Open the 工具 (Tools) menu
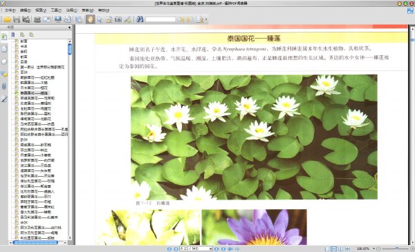The height and width of the screenshot is (252, 415). pyautogui.click(x=56, y=10)
